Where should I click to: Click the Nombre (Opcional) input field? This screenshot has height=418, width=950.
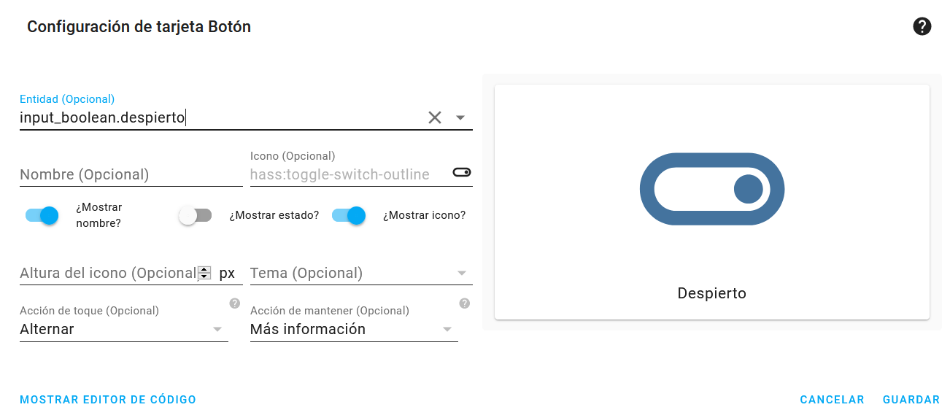point(131,174)
